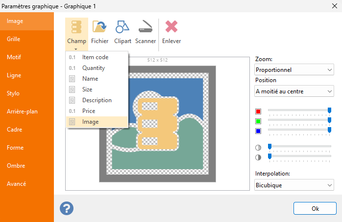Click the red color channel swatch
The image size is (342, 222).
(258, 111)
